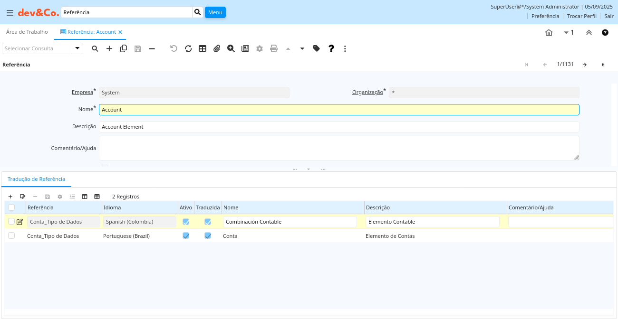Select the Tradução de Referência tab
Image resolution: width=618 pixels, height=320 pixels.
(36, 179)
